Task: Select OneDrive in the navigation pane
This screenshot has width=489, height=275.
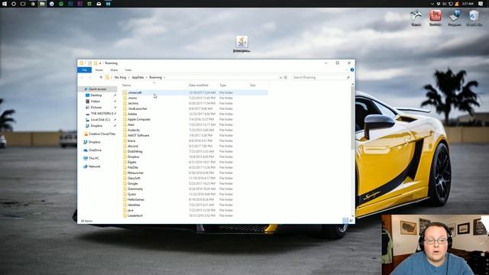Action: (x=95, y=150)
